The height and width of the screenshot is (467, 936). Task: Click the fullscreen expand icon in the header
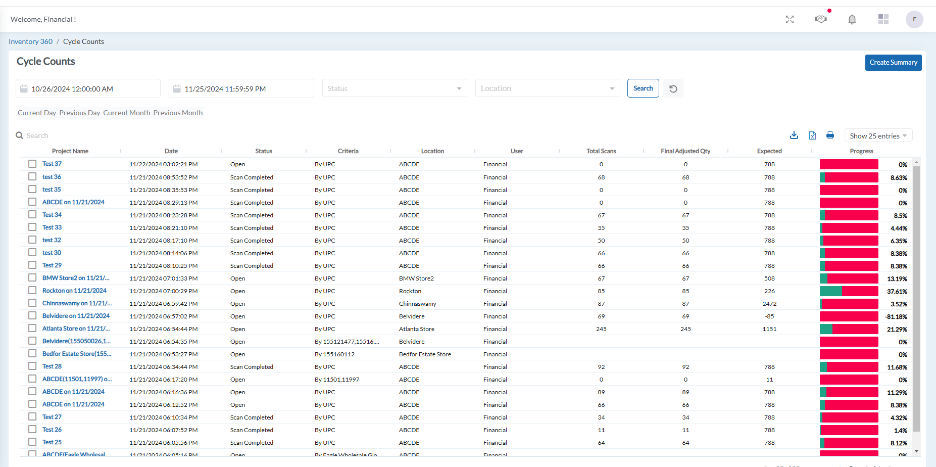(790, 19)
